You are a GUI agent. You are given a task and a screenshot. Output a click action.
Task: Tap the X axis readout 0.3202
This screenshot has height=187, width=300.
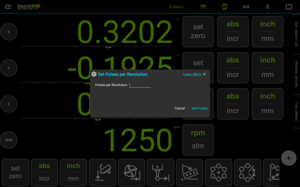coord(125,32)
